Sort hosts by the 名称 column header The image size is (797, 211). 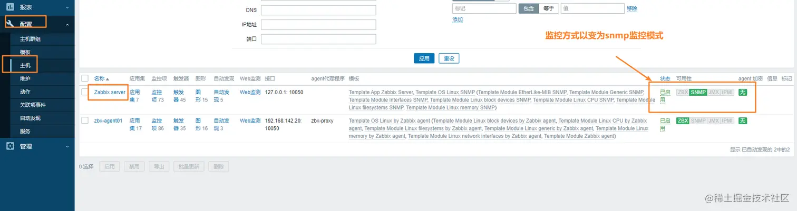[x=102, y=78]
